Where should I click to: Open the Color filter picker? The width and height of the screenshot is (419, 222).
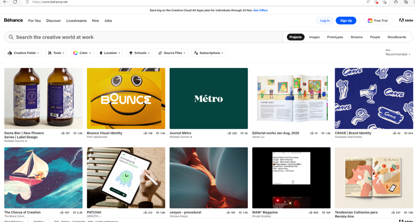click(82, 53)
